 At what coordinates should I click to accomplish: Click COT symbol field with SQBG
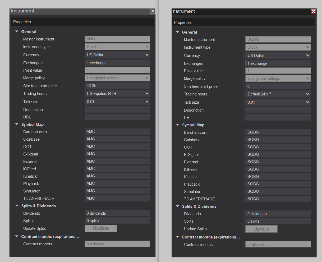click(x=278, y=147)
